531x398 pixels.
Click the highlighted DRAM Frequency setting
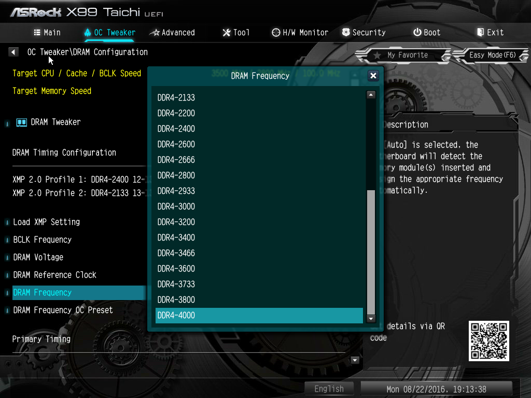pos(79,293)
